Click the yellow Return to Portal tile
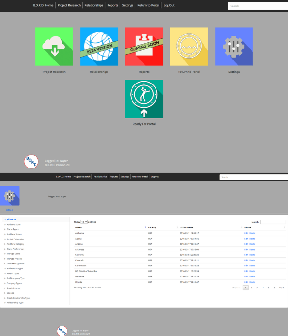 point(189,47)
